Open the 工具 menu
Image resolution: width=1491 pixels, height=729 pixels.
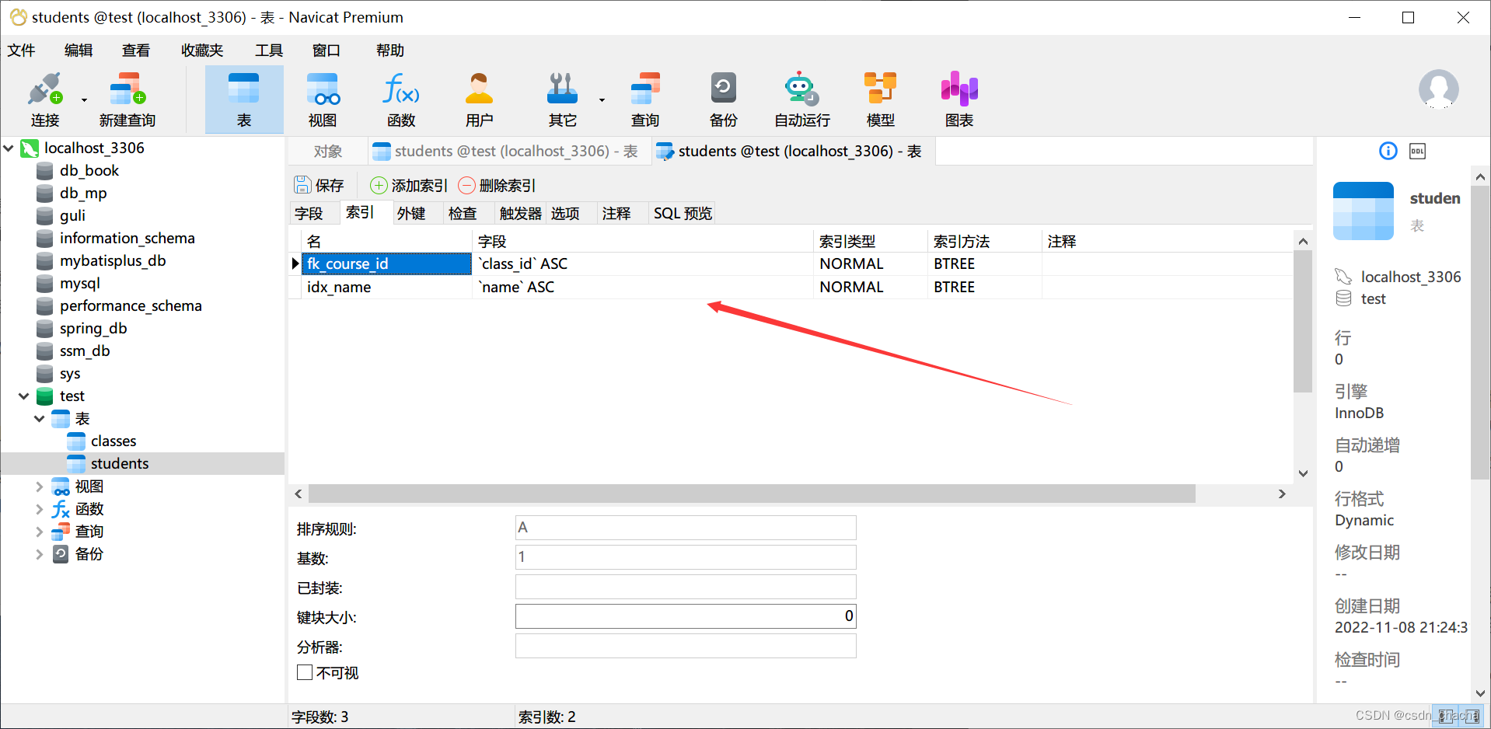[x=268, y=50]
